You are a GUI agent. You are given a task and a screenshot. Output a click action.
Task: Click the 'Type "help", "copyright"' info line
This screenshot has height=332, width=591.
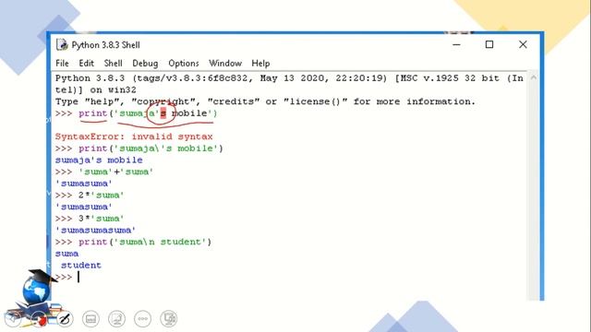[x=265, y=101]
